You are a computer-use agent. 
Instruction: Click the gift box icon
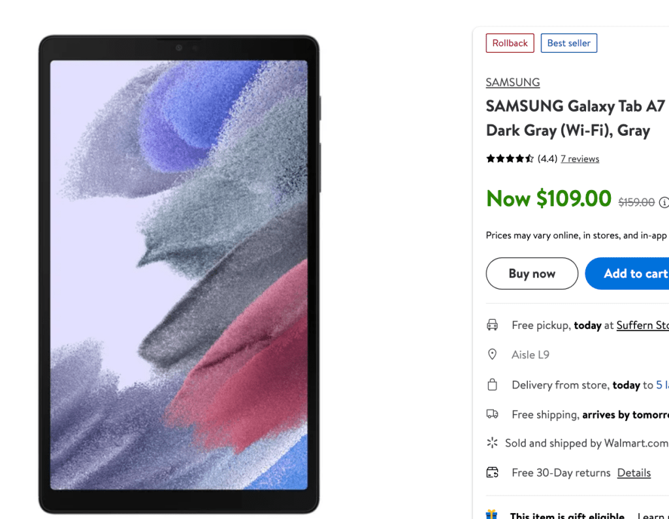[492, 515]
